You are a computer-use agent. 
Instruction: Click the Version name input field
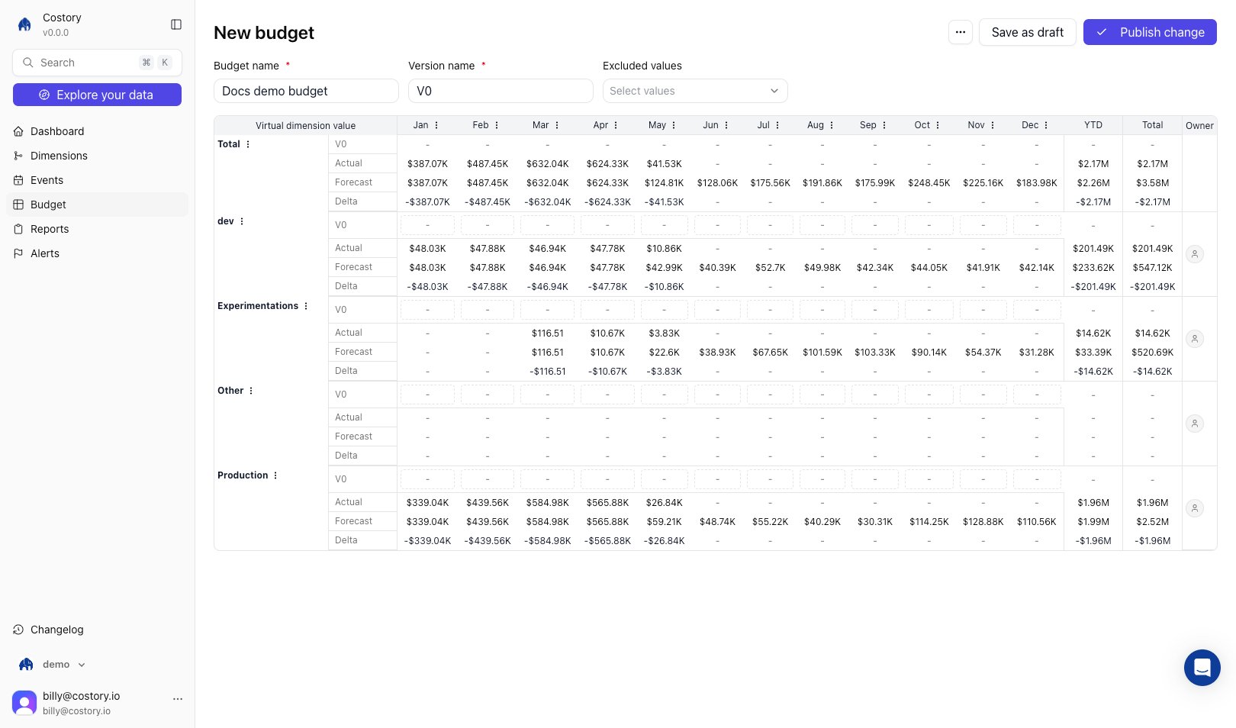pos(501,91)
